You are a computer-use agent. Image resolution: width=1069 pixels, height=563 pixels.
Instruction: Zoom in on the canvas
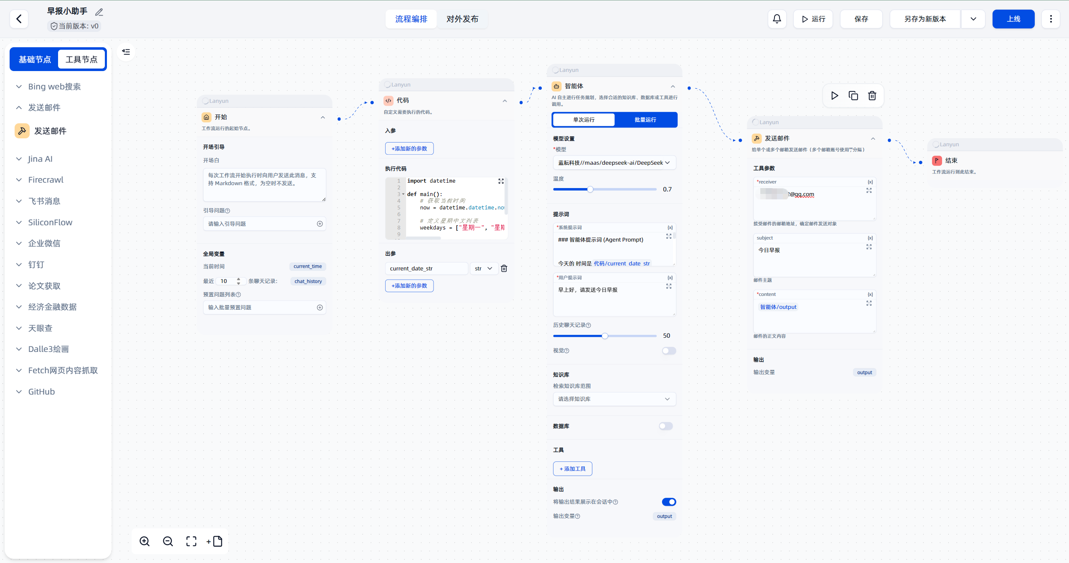[145, 541]
